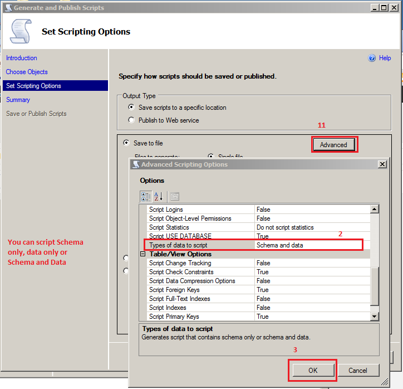This screenshot has width=403, height=389.
Task: Collapse the Table/View Options category
Action: point(143,254)
